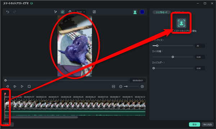Viewport: 216px width, 129px height.
Task: Click the 00:00:05:26 mark on the timeline ruler
Action: (78, 97)
